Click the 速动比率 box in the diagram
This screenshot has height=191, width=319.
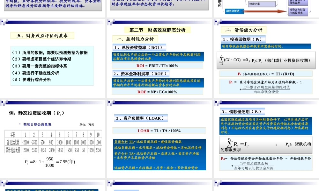tap(262, 4)
